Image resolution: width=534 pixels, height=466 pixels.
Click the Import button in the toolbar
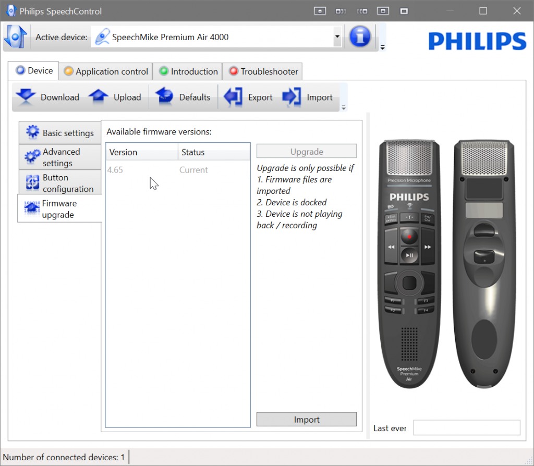coord(308,97)
